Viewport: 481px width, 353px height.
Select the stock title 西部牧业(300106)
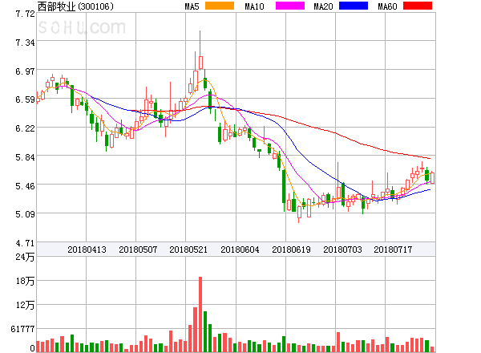click(75, 6)
